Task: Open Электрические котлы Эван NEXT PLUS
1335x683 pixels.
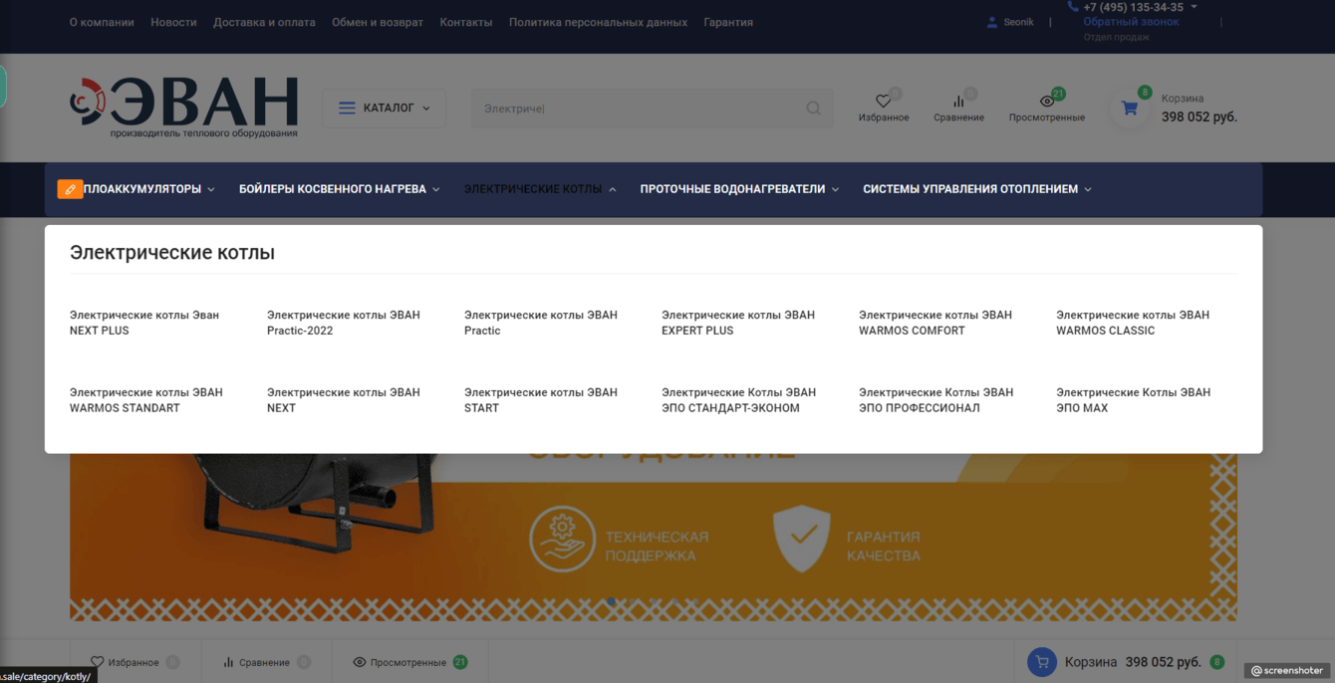Action: [x=144, y=323]
